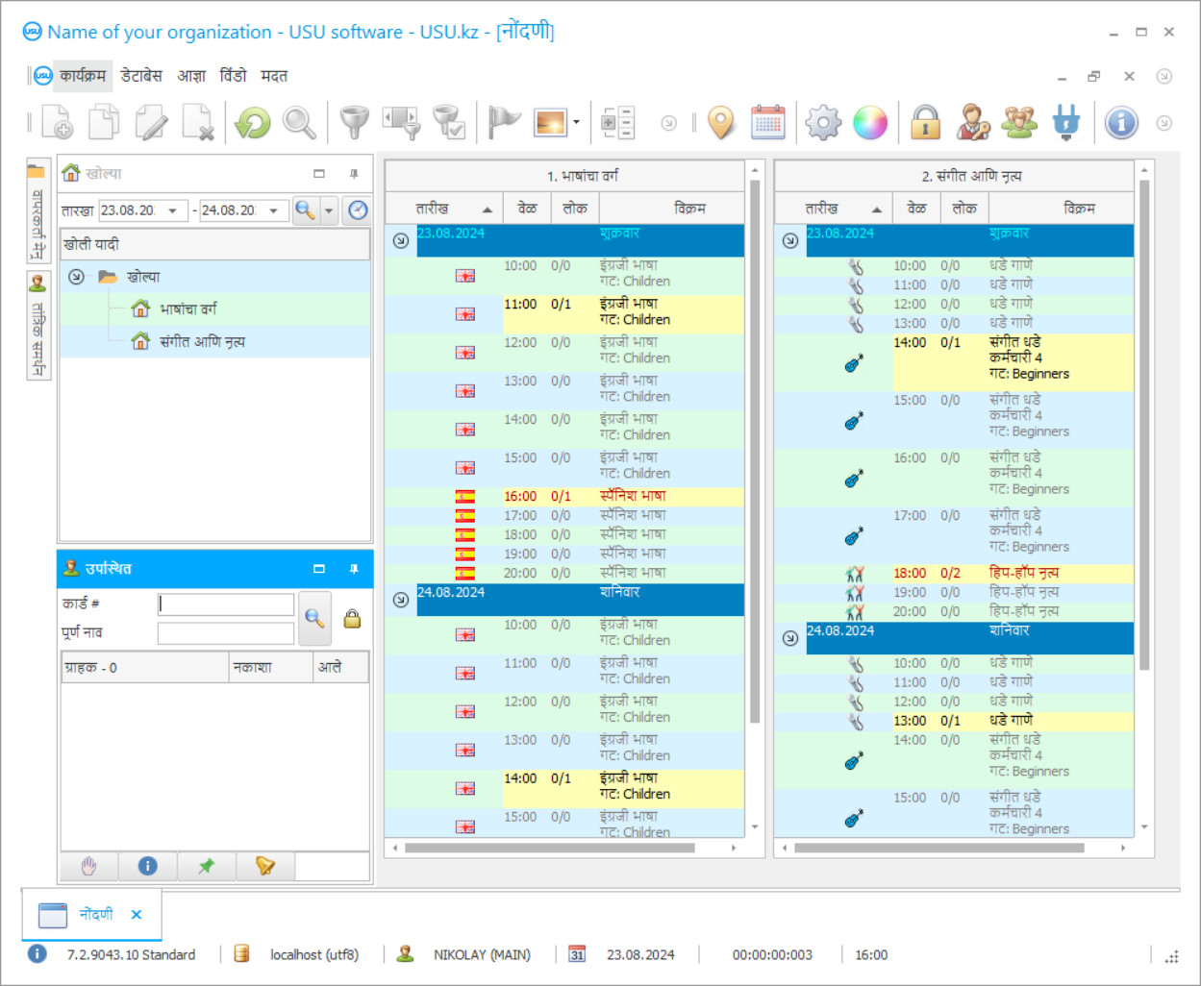Click the कार्ड # input field
Image resolution: width=1201 pixels, height=986 pixels.
226,604
